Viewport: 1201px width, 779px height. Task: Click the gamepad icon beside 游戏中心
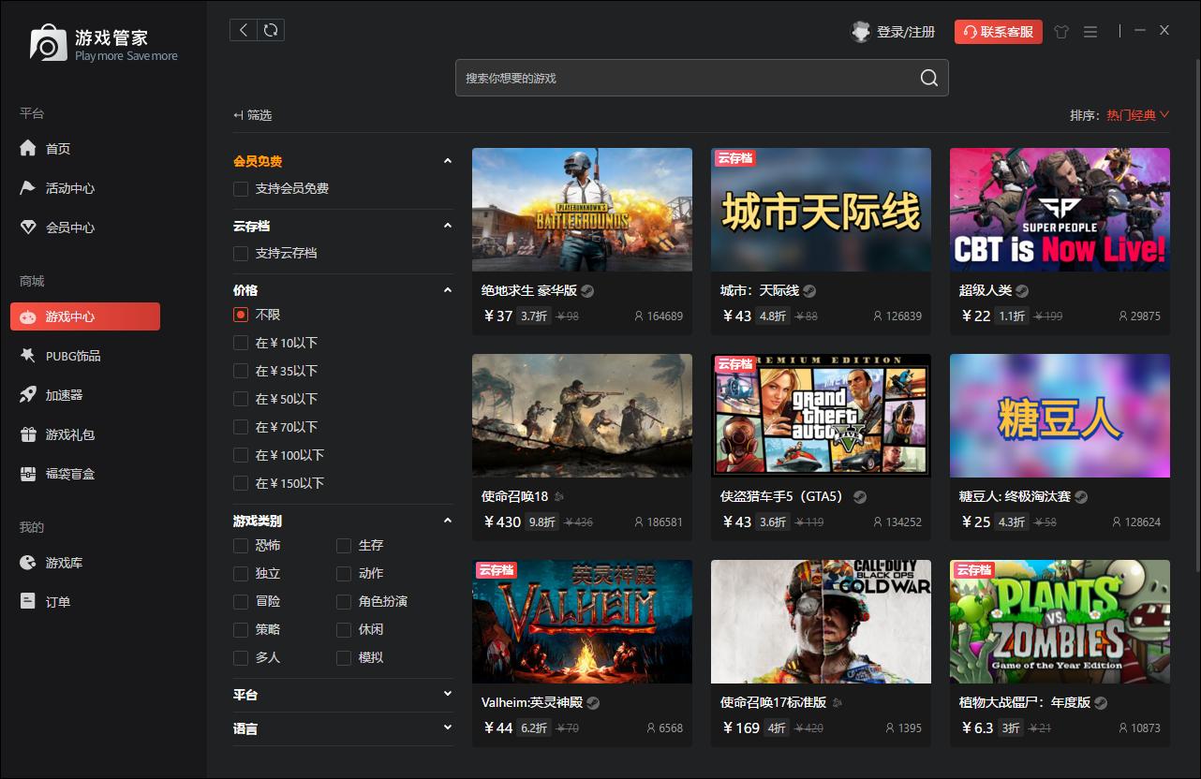click(x=28, y=316)
